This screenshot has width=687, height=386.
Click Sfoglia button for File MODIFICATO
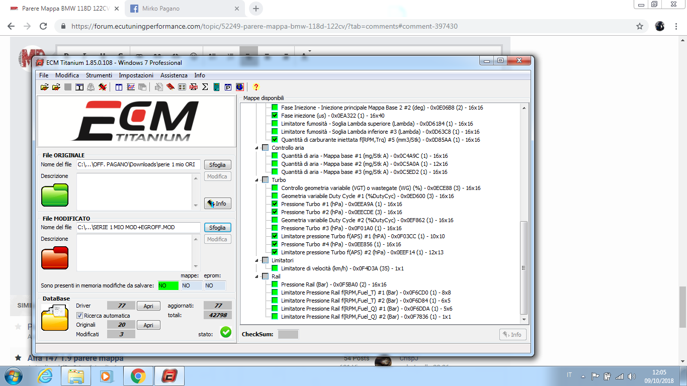217,228
